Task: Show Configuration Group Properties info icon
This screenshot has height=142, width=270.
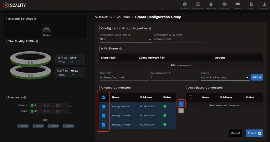Action: tap(150, 28)
